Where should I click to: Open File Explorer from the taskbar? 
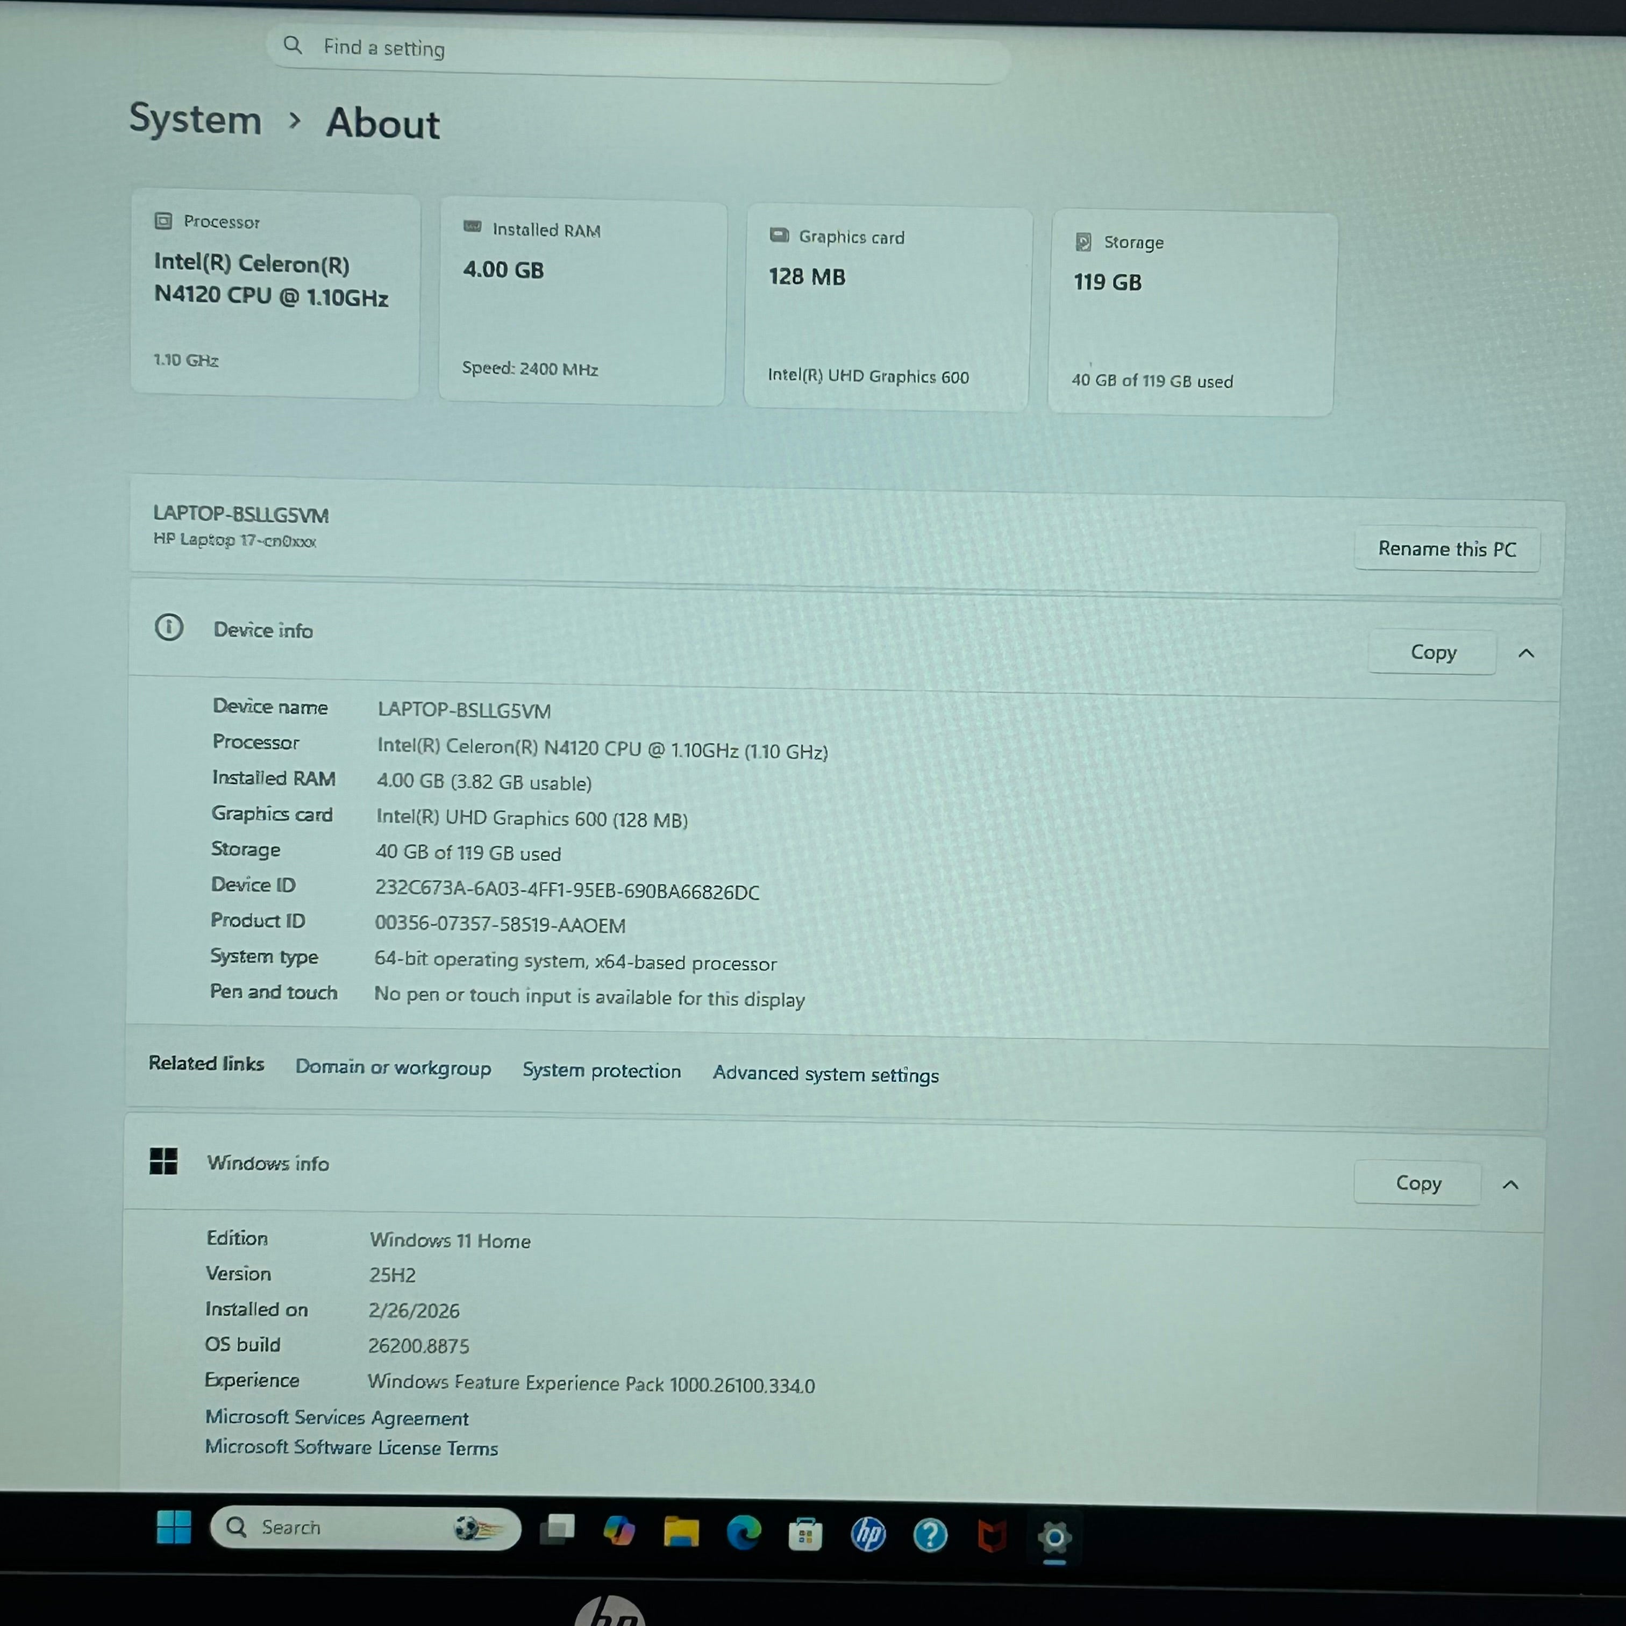[x=681, y=1532]
